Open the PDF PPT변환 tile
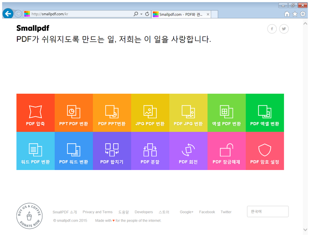Viewport: 310px width, 237px height. [x=112, y=113]
